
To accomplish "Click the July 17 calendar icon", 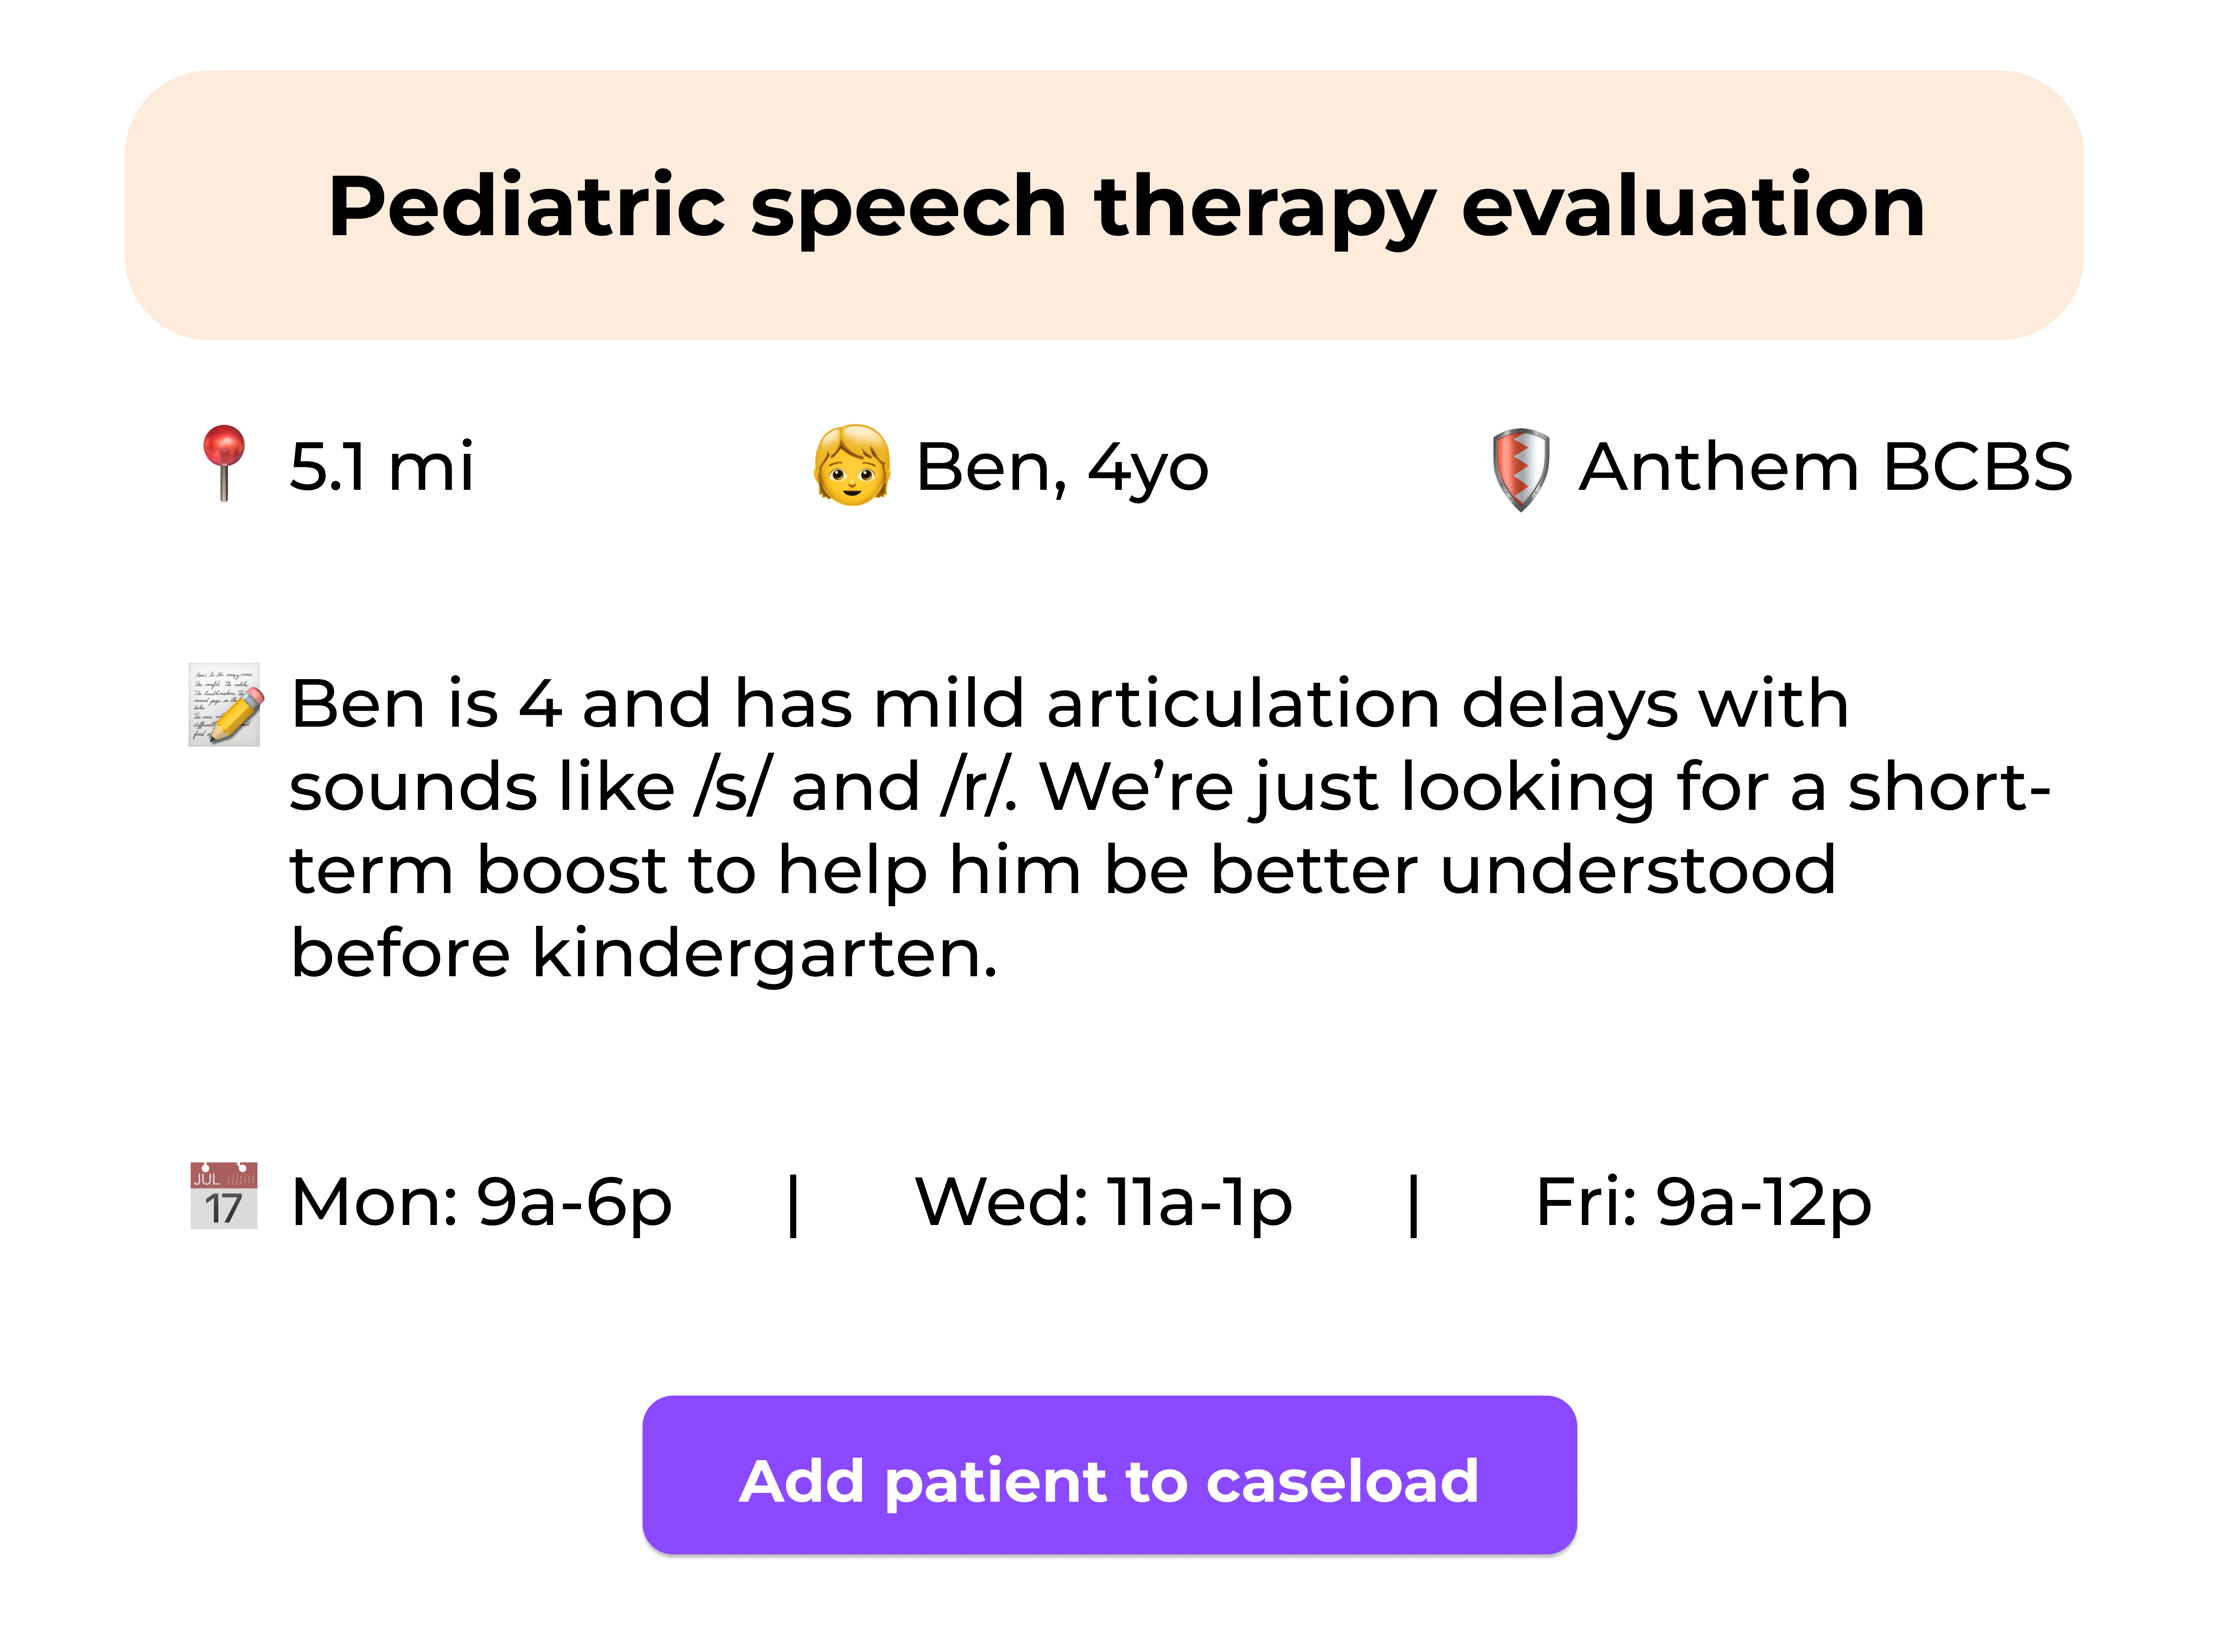I will pyautogui.click(x=224, y=1196).
